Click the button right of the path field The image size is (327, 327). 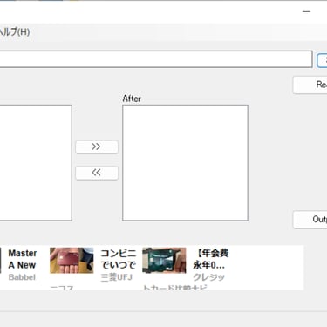coord(322,60)
